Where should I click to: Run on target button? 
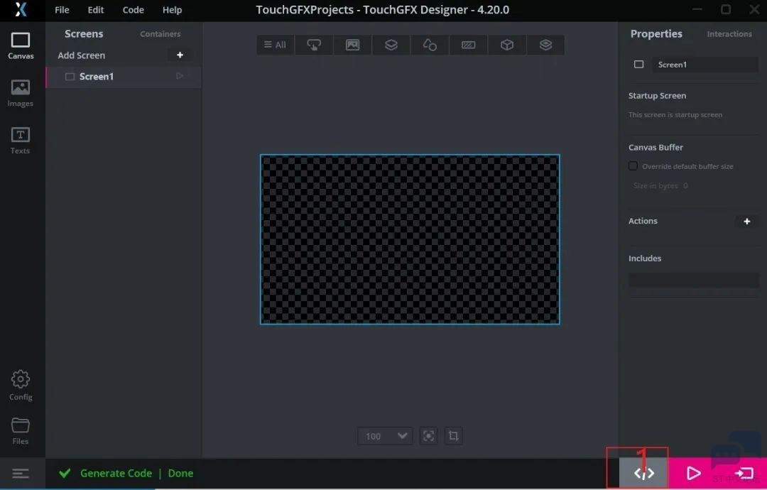click(x=744, y=473)
